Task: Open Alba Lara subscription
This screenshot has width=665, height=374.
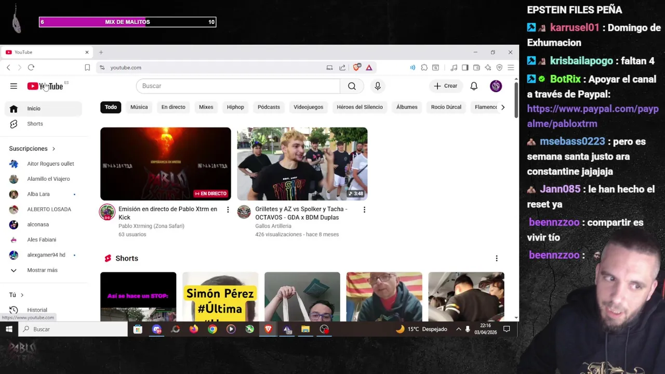Action: tap(44, 194)
